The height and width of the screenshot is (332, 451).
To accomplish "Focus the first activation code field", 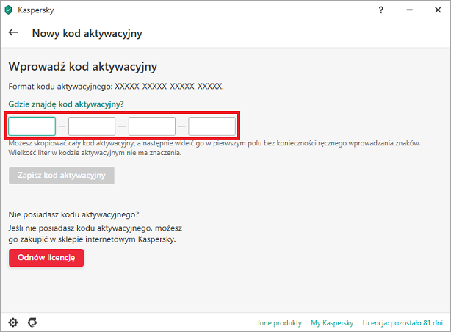I will point(32,126).
